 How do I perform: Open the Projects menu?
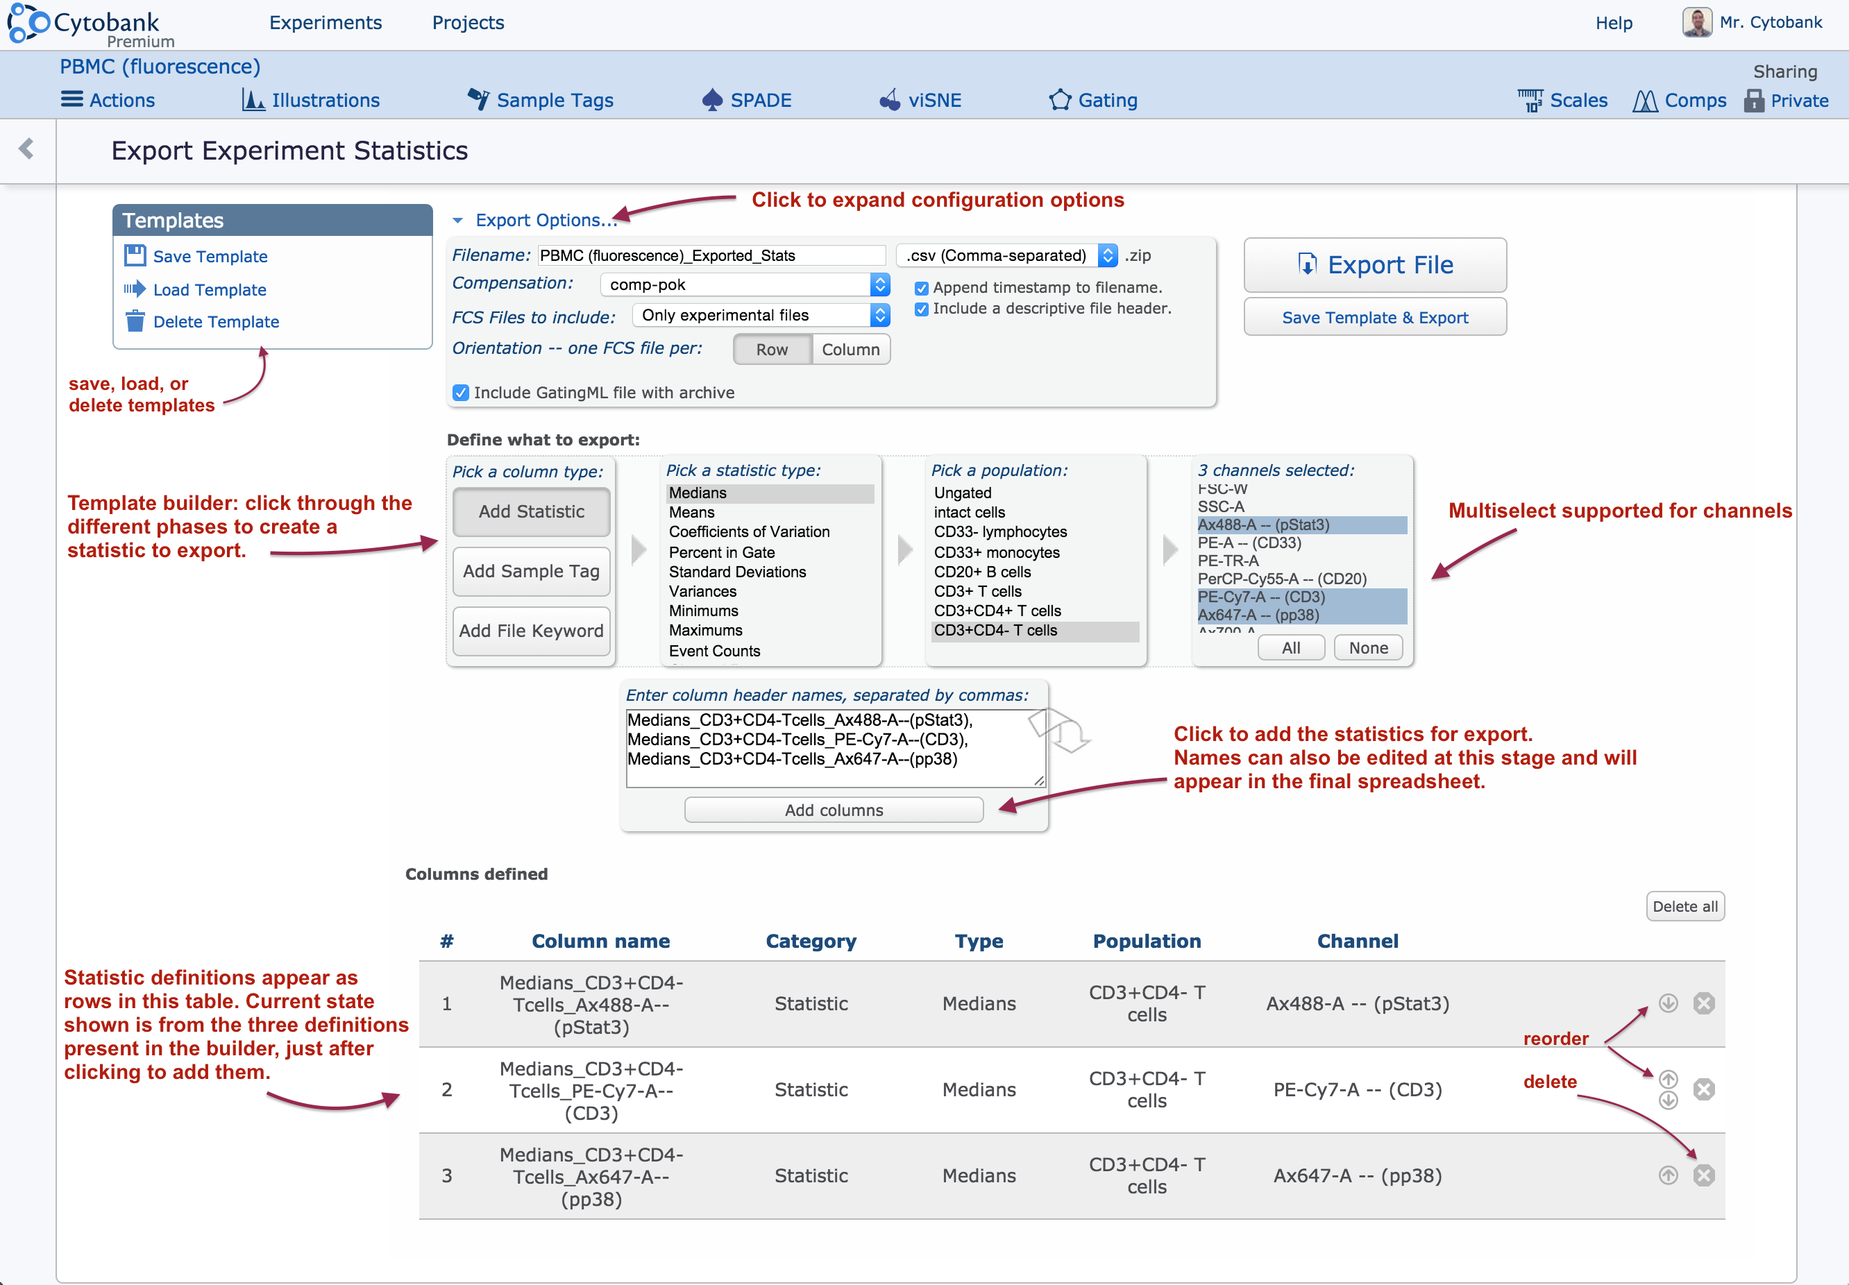point(468,22)
